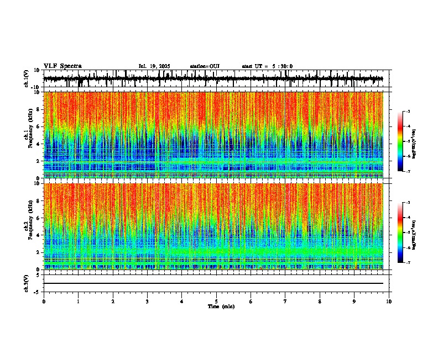Click the time axis tick label "2"
Screen dimensions: 438x338
[x=113, y=302]
